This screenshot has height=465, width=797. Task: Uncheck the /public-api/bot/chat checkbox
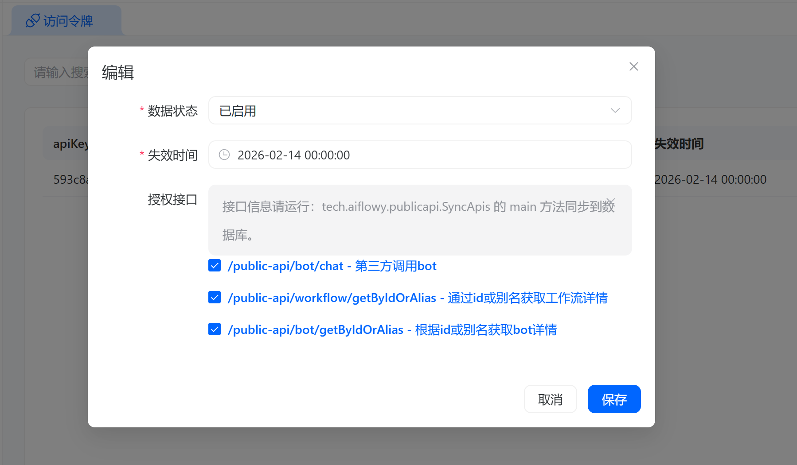coord(215,266)
